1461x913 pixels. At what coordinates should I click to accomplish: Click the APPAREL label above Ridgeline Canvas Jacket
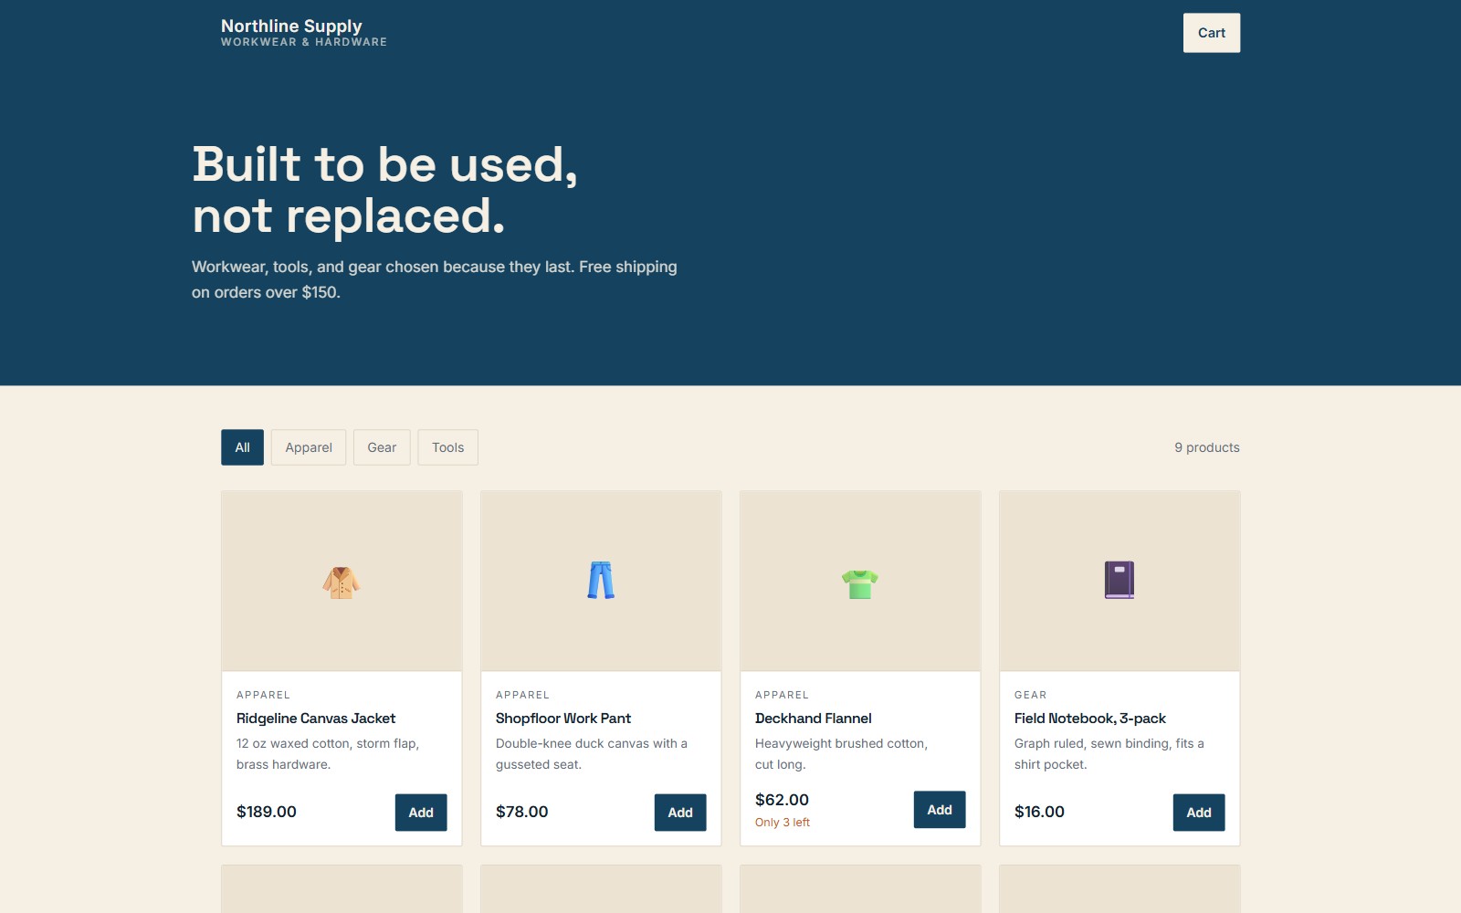click(263, 695)
